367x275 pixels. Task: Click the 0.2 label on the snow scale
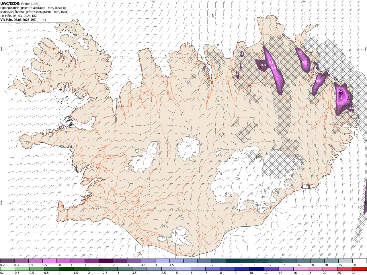tap(2, 265)
